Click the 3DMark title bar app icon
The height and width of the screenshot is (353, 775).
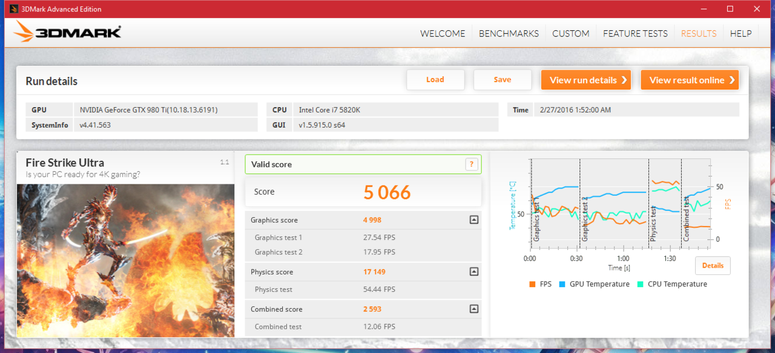click(x=13, y=9)
